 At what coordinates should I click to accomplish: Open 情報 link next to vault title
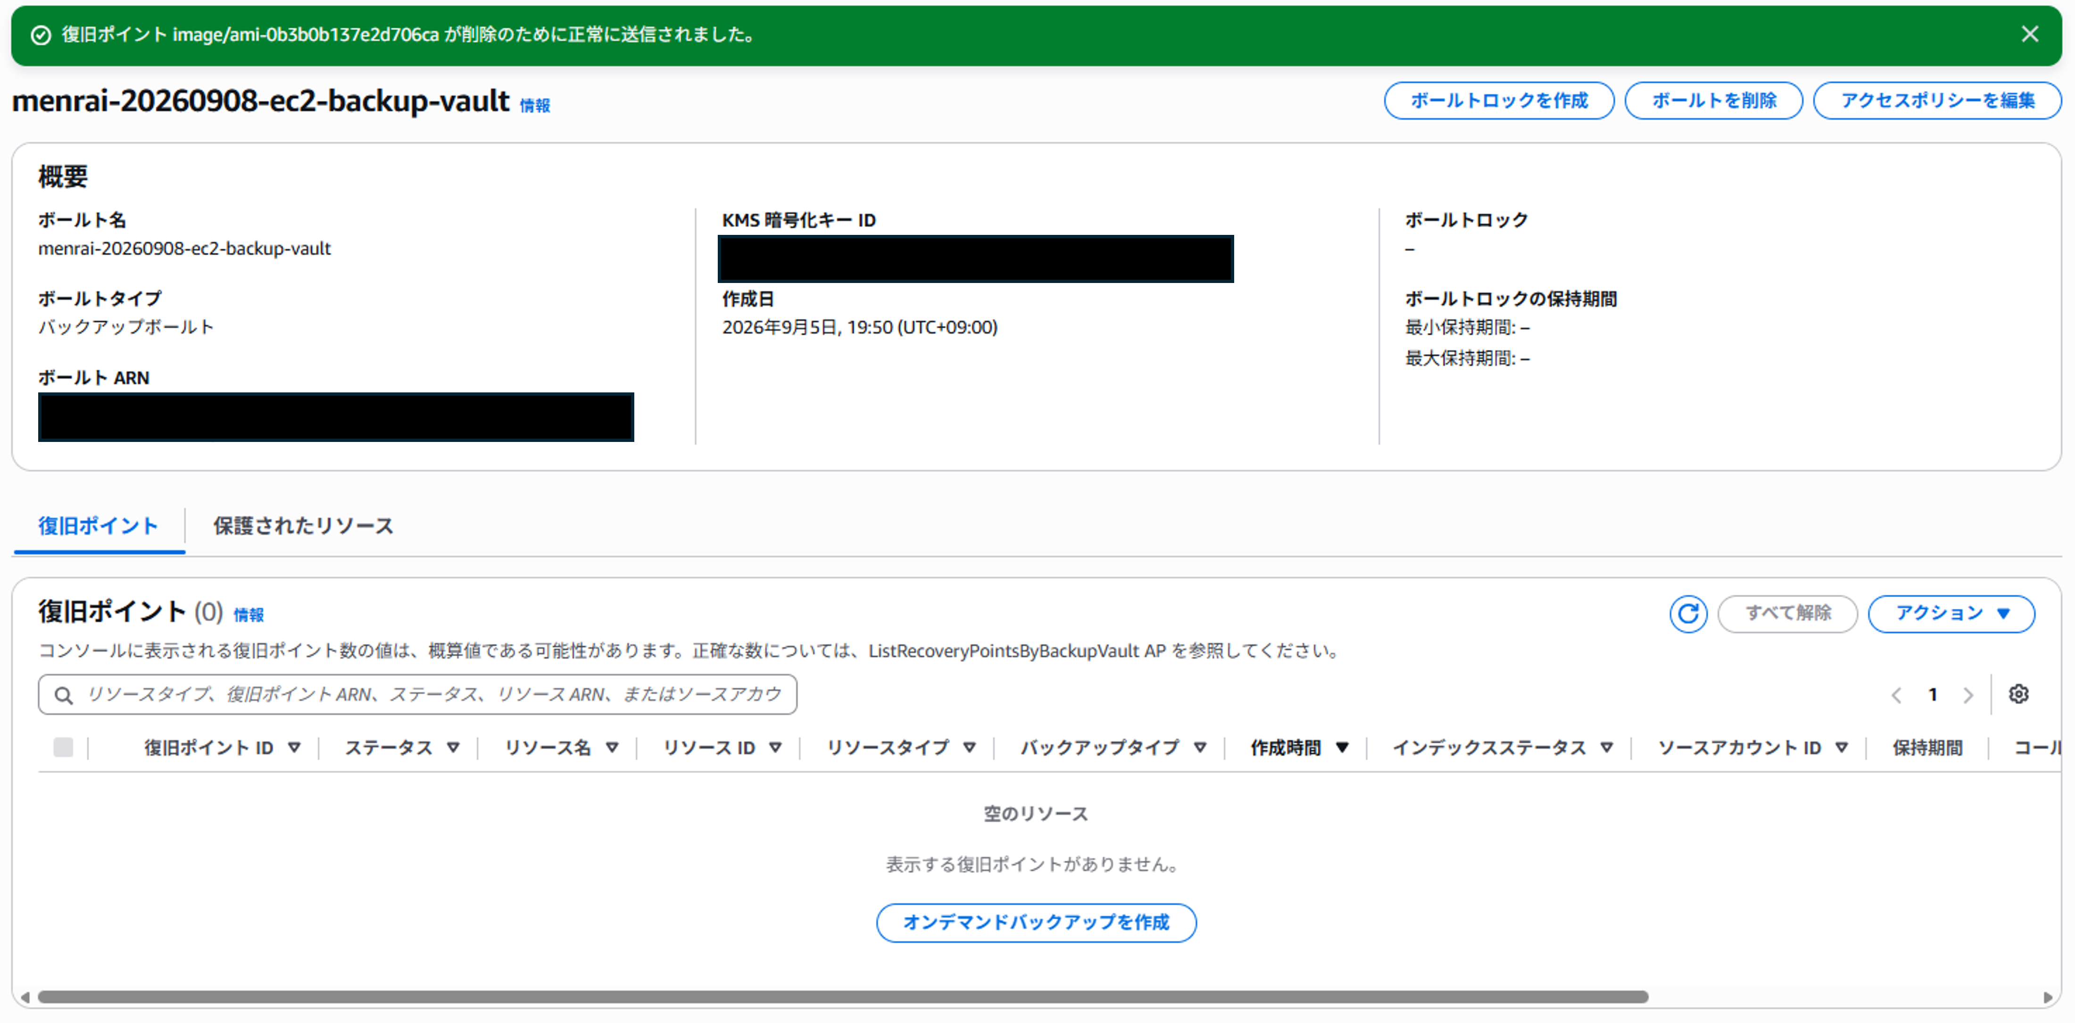pos(535,106)
